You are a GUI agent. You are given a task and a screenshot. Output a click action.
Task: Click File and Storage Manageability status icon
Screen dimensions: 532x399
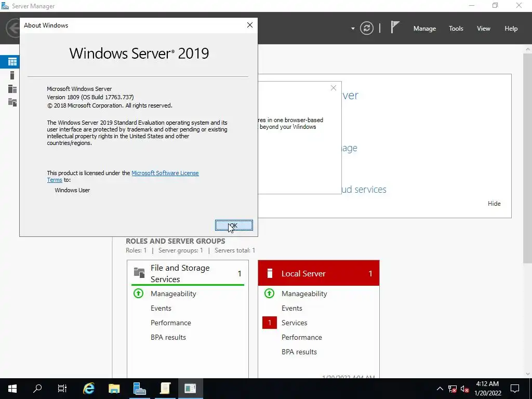[138, 294]
